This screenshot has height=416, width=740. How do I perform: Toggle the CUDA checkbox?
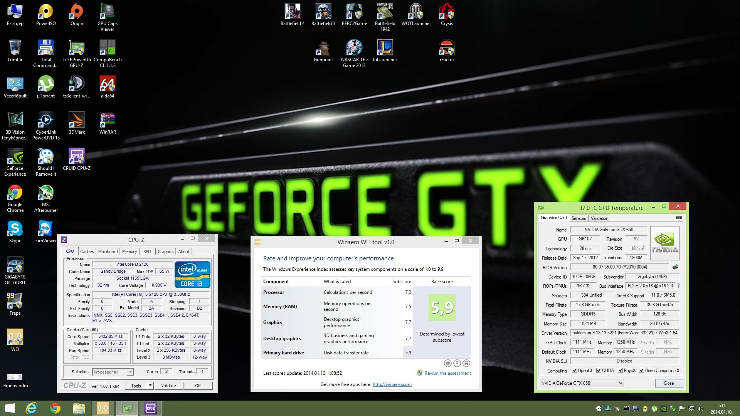(x=599, y=371)
